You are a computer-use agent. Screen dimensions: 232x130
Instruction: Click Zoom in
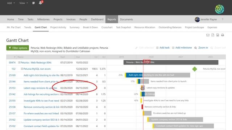201,48
